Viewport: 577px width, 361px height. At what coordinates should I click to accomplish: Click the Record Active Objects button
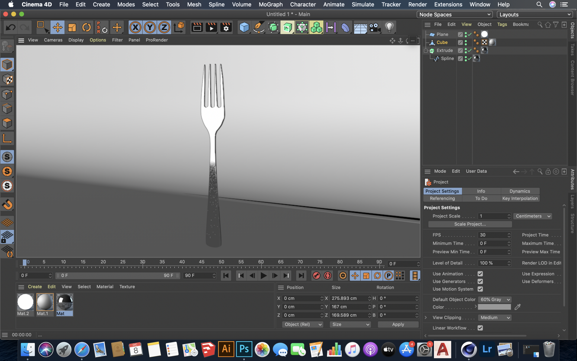[x=316, y=276]
